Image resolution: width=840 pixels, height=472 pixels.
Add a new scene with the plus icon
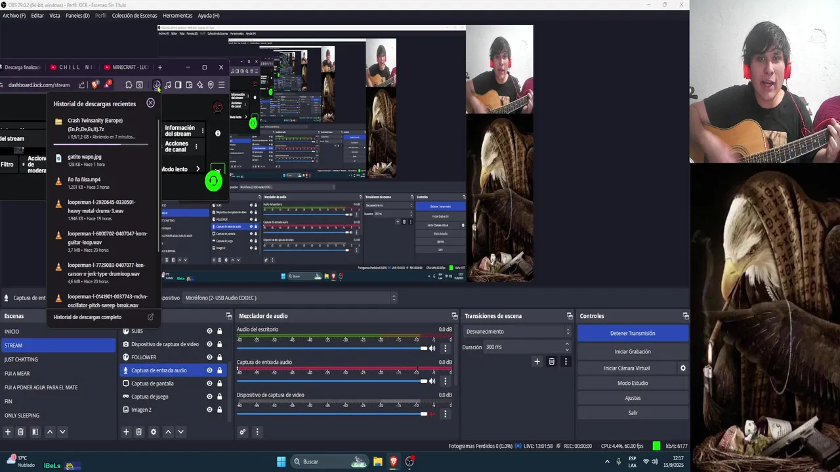coord(8,432)
